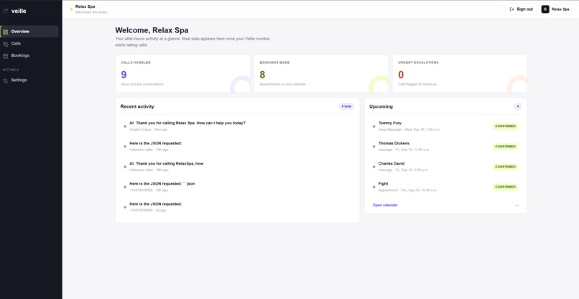The height and width of the screenshot is (299, 579).
Task: Open the Calls menu item
Action: coord(29,44)
